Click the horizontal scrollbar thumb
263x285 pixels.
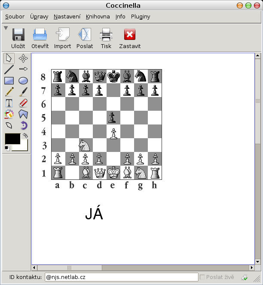pyautogui.click(x=70, y=267)
